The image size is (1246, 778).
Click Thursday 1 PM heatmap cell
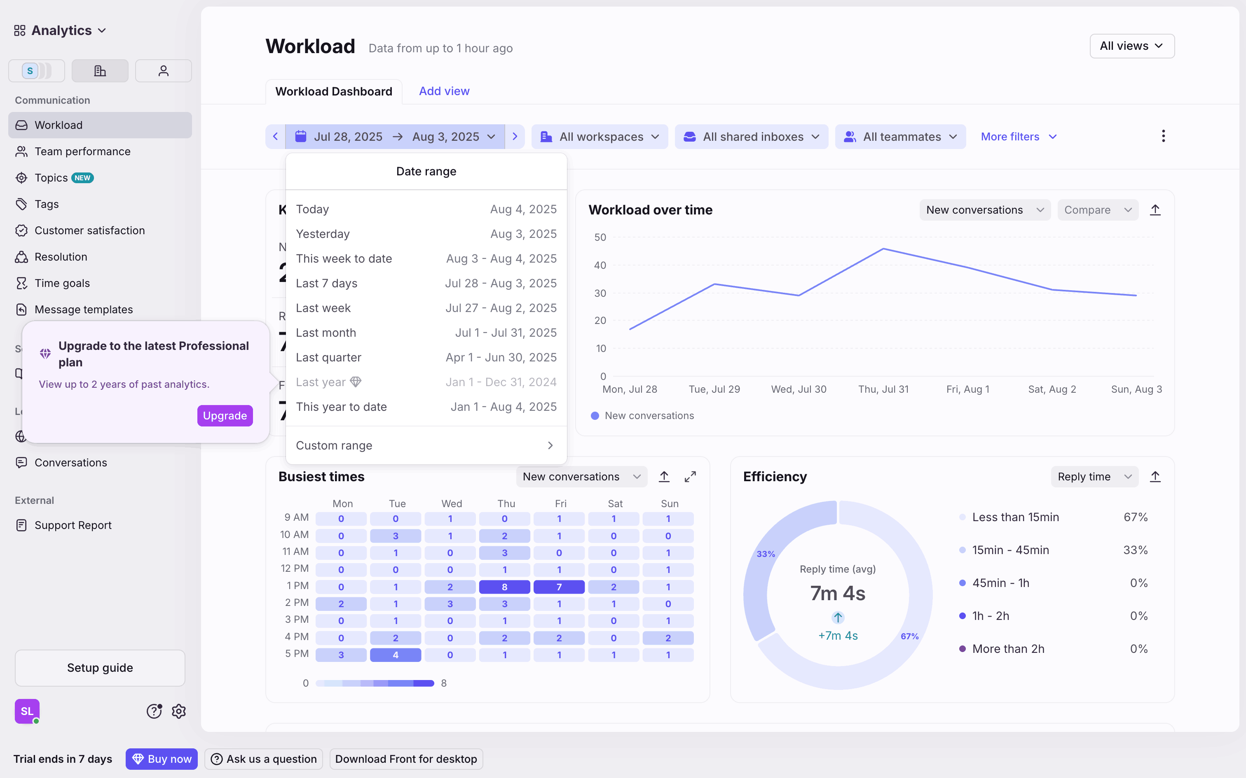(x=504, y=587)
